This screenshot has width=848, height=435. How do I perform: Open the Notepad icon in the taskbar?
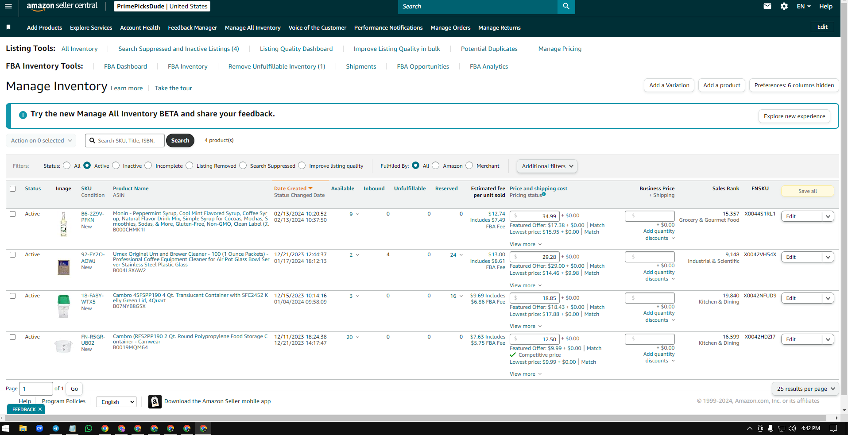click(72, 428)
